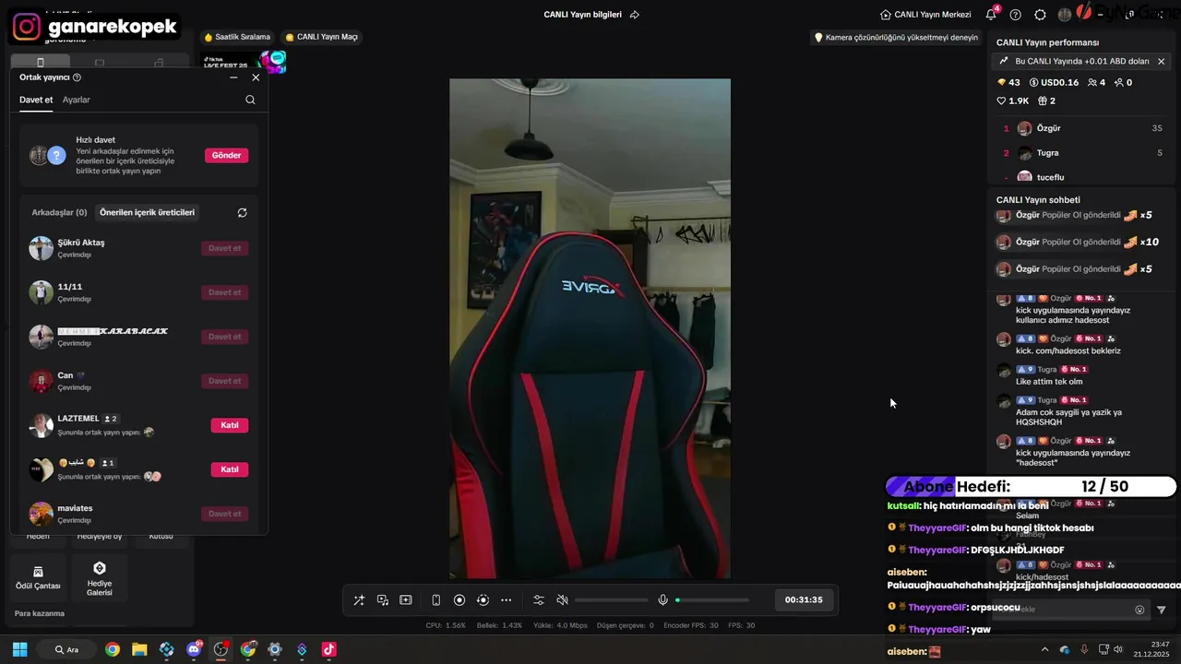This screenshot has width=1181, height=664.
Task: Click the camera preview of the gaming chair
Action: pos(590,328)
